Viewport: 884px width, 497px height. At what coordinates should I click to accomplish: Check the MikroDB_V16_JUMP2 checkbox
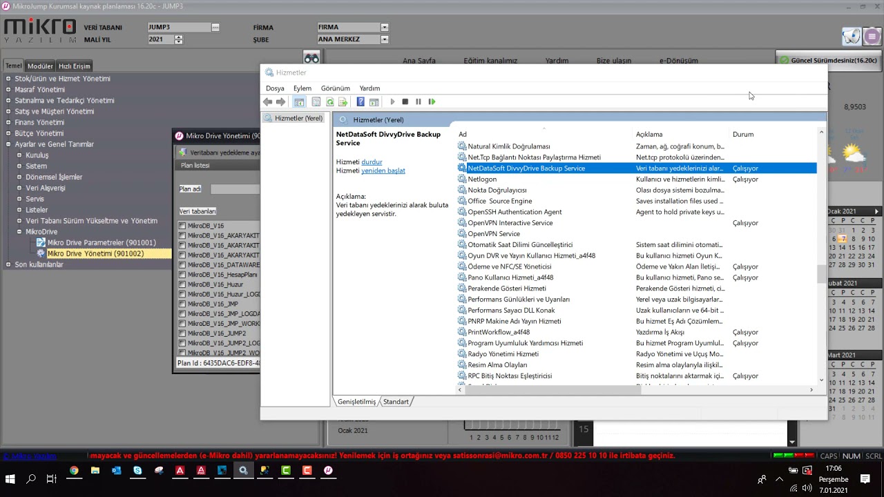(x=182, y=333)
